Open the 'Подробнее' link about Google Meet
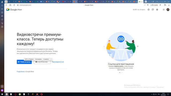This screenshot has height=96, width=171. (20, 71)
